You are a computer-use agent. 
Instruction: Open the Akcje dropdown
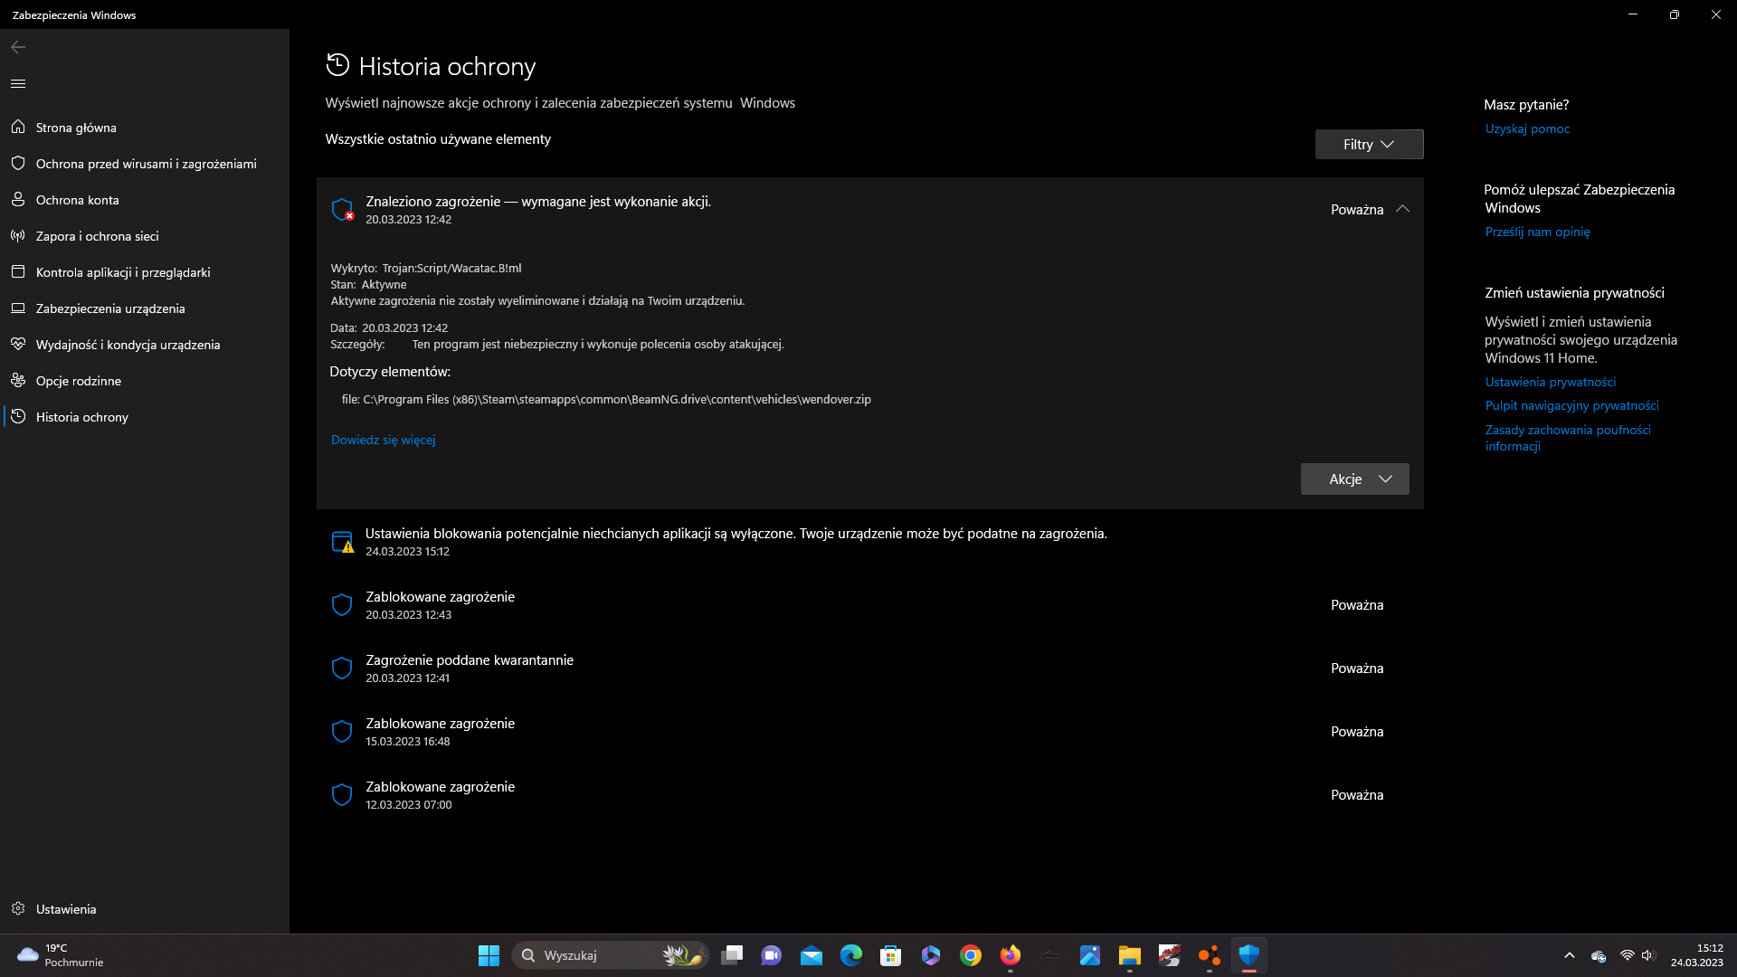coord(1354,479)
